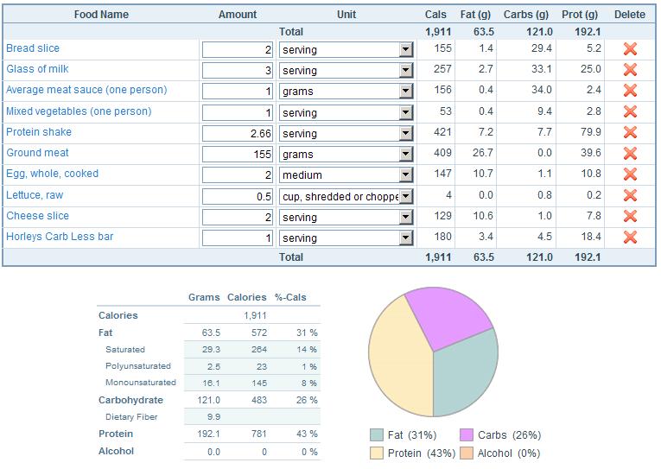The width and height of the screenshot is (661, 469).
Task: Remove Glass of milk row
Action: click(630, 70)
